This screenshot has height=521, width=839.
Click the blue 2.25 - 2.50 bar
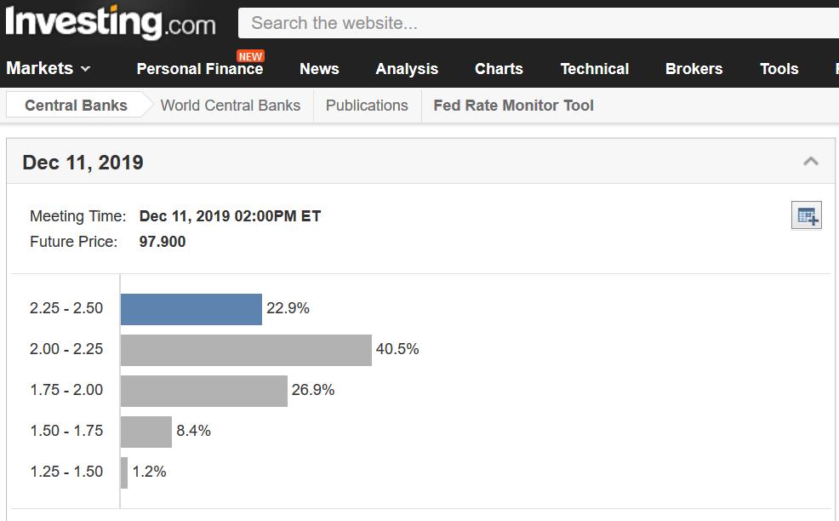pyautogui.click(x=191, y=309)
